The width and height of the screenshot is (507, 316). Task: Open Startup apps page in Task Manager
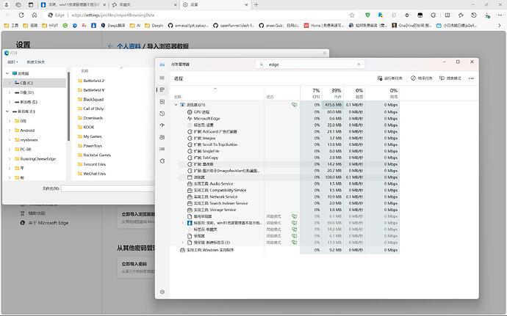162,125
